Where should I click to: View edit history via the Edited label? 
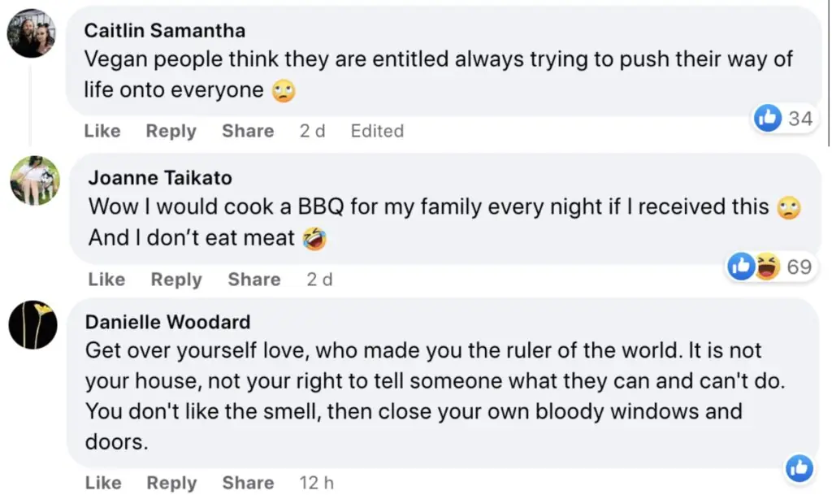[377, 131]
